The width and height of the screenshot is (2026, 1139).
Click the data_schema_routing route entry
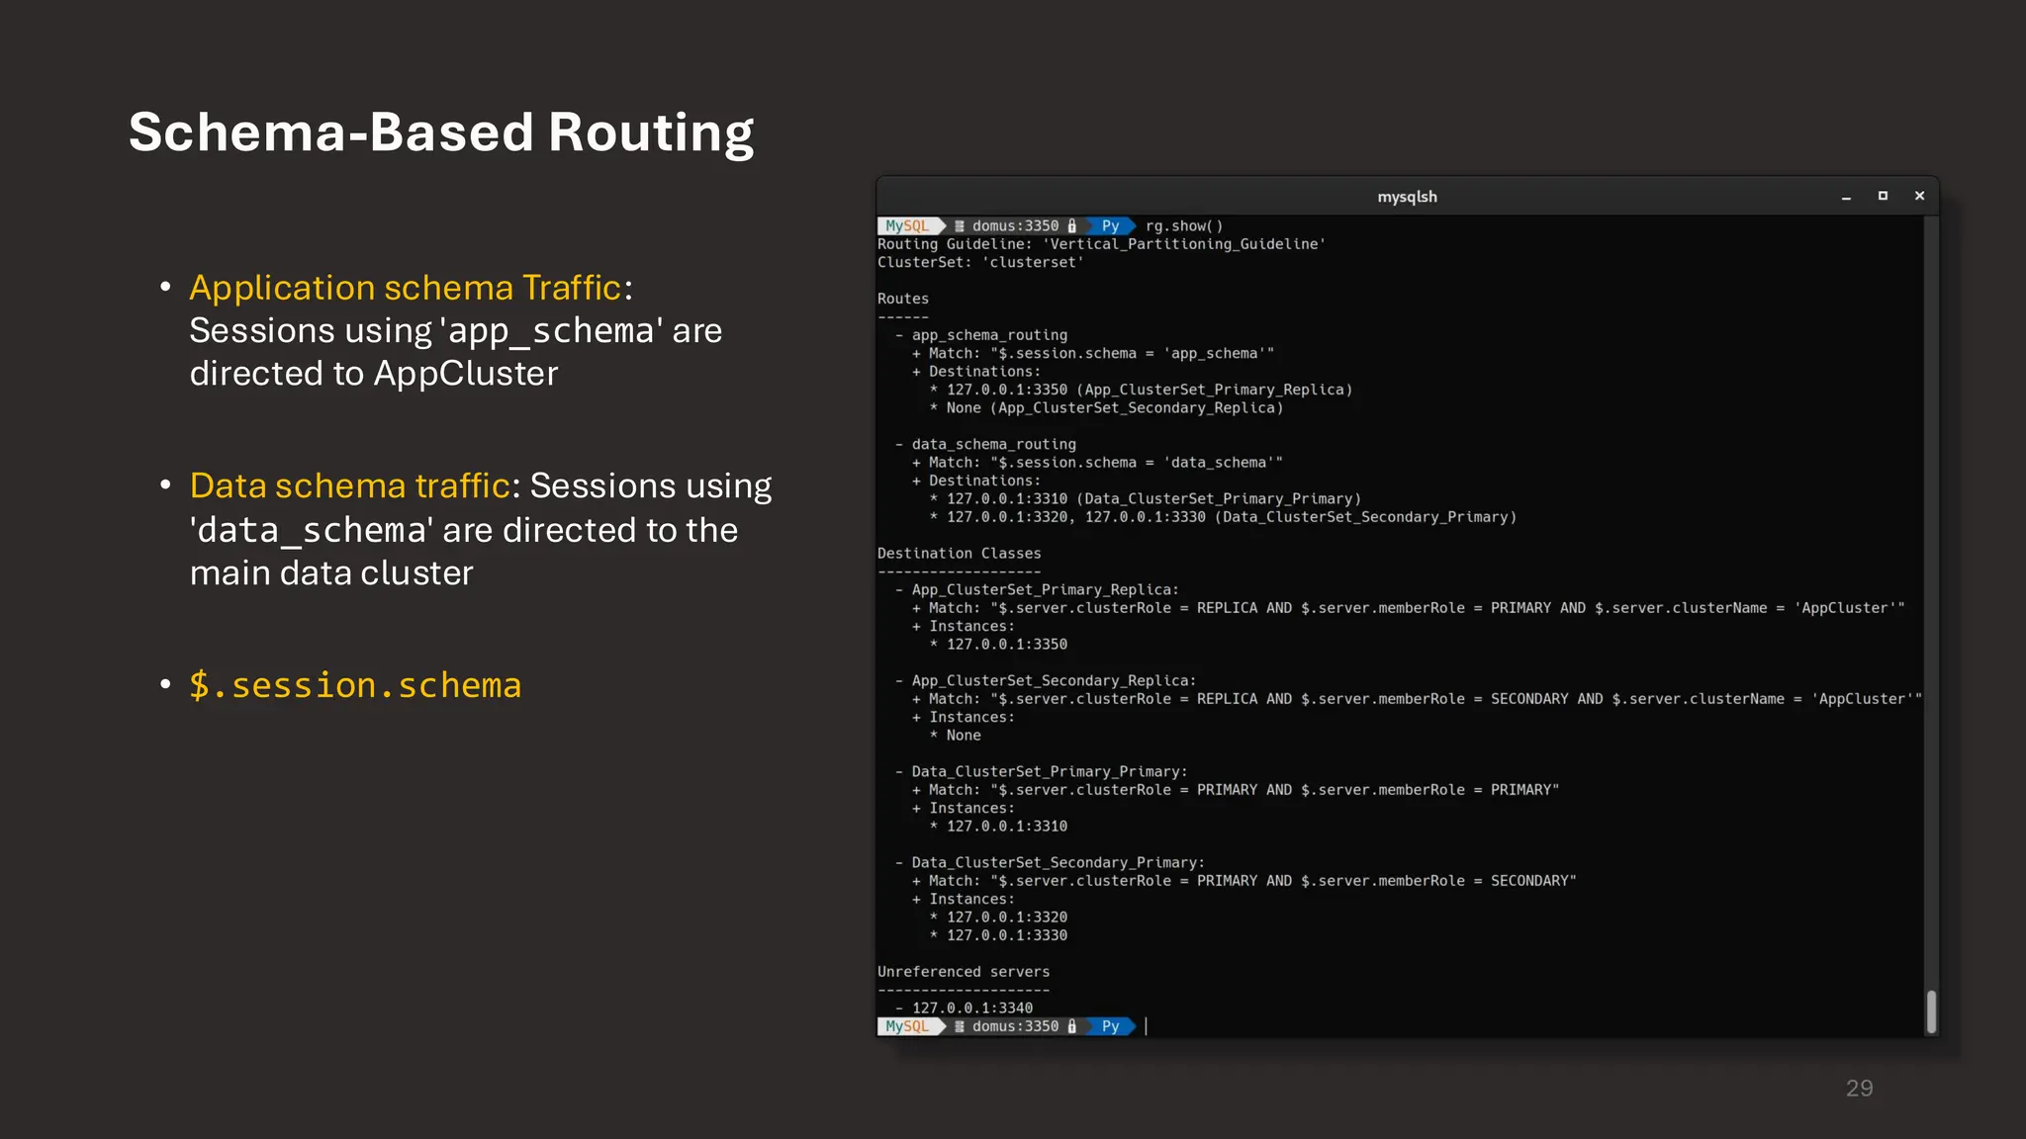(993, 444)
